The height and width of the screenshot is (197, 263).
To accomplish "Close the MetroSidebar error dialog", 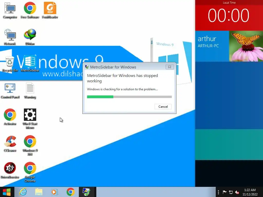I will click(x=170, y=67).
